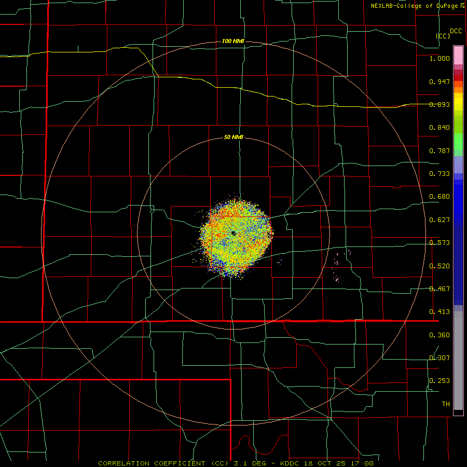This screenshot has height=467, width=467.
Task: Click the NEXLAB-College of DuPage header text
Action: (x=414, y=6)
